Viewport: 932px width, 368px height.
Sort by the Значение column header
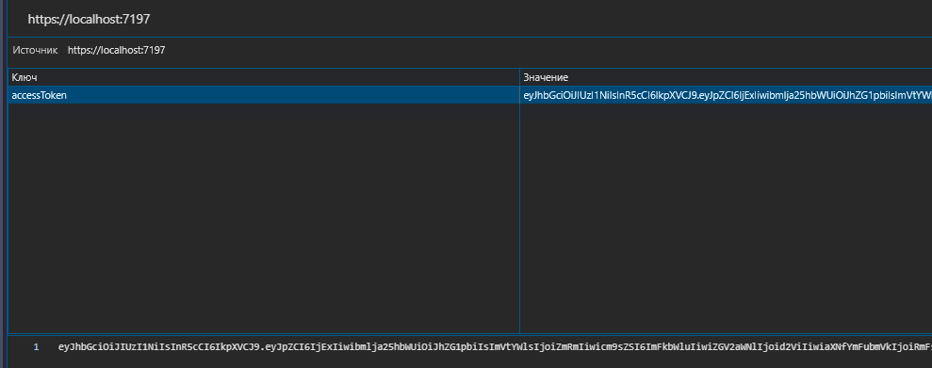[727, 77]
